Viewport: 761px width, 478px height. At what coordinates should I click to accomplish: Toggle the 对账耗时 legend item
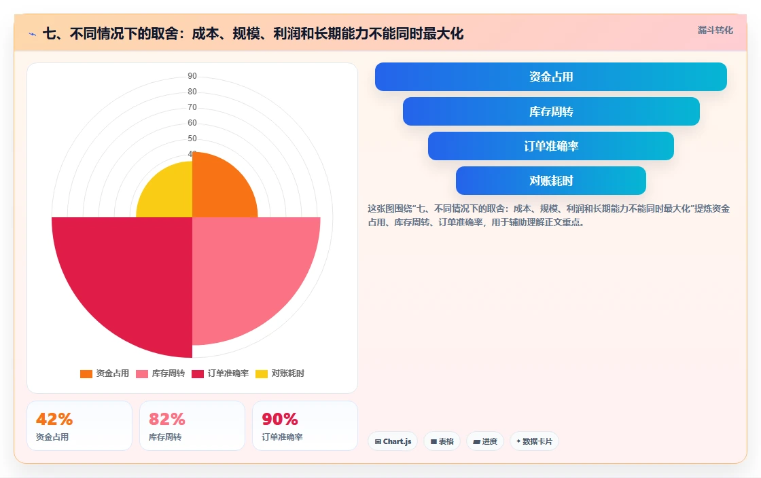coord(280,373)
